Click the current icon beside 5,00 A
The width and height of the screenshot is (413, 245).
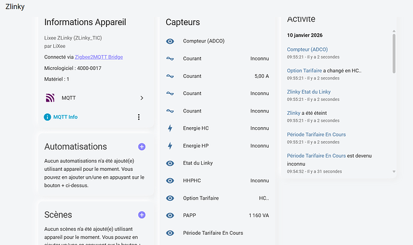(170, 76)
